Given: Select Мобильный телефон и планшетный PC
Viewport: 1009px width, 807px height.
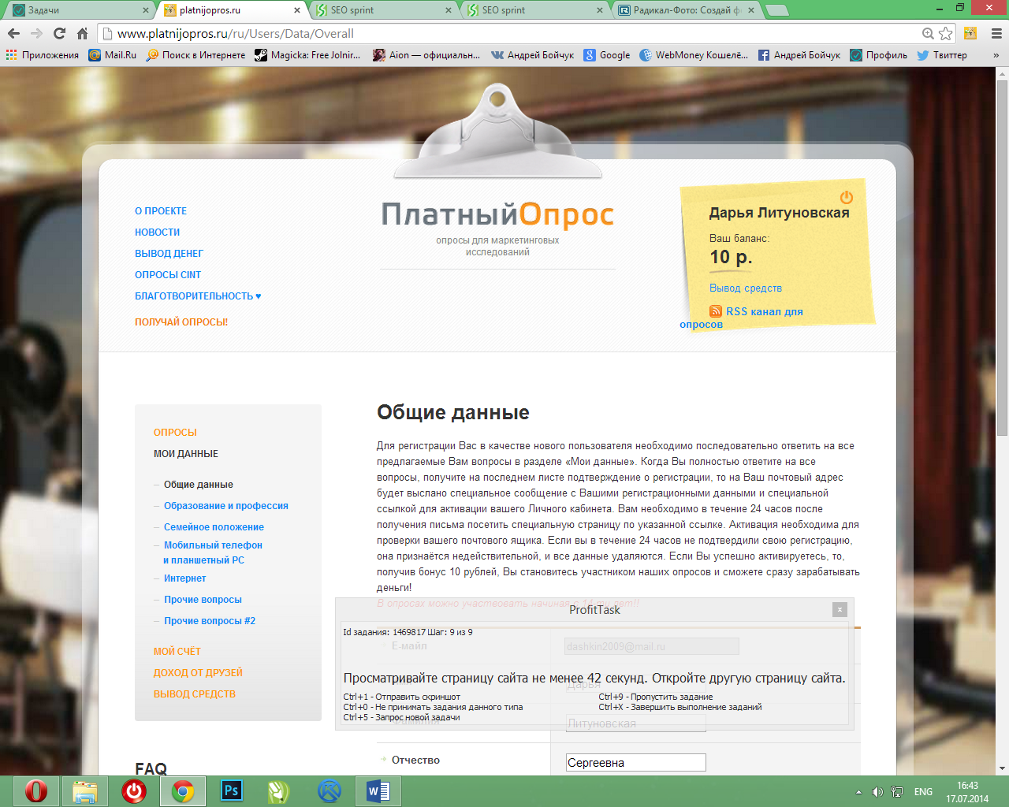Looking at the screenshot, I should click(x=213, y=552).
